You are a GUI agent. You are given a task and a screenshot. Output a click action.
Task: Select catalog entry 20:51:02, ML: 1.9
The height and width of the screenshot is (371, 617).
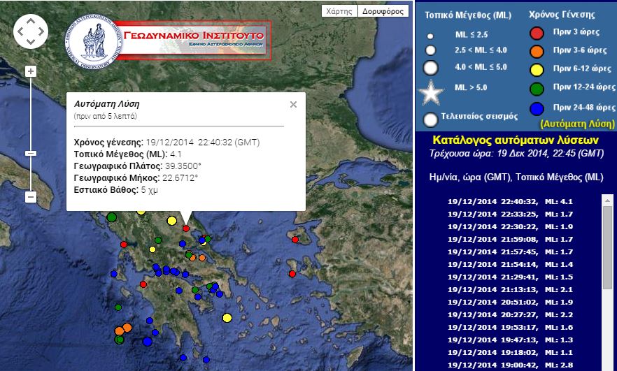510,303
